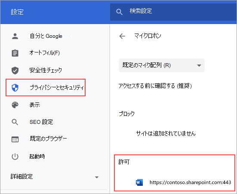Select プライバシーとセキュリティ in the sidebar
Image resolution: width=237 pixels, height=194 pixels.
click(46, 88)
